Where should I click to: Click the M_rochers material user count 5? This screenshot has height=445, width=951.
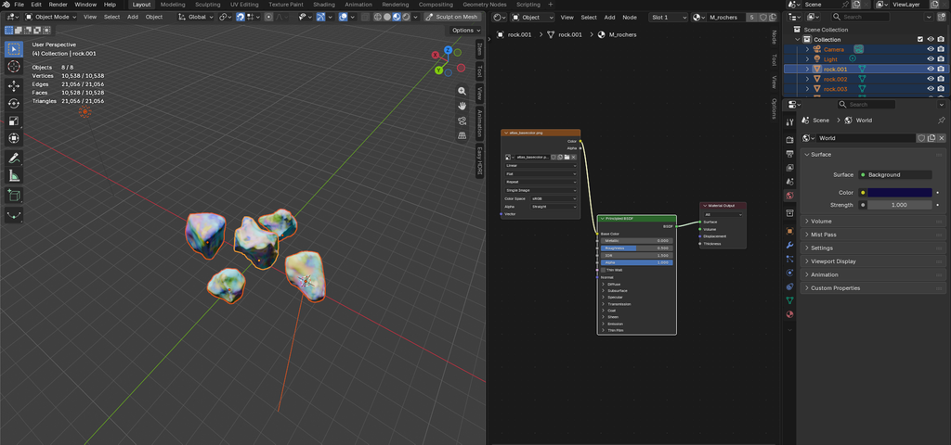[x=752, y=18]
